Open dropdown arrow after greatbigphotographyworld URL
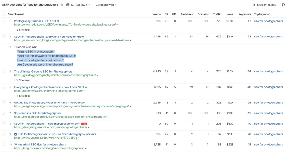This screenshot has width=286, height=153. tap(97, 76)
